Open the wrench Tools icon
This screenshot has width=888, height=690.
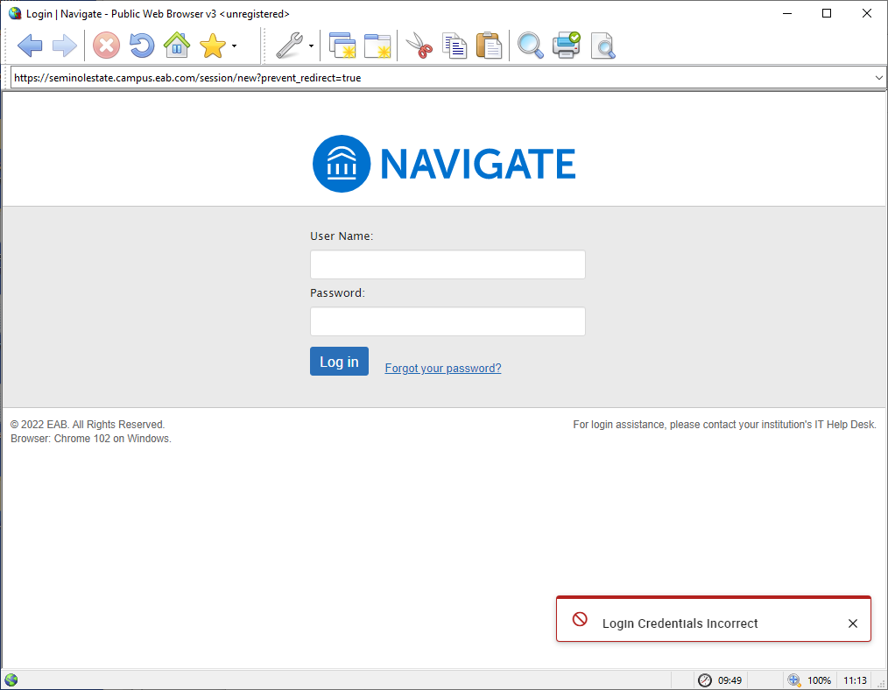[x=288, y=46]
